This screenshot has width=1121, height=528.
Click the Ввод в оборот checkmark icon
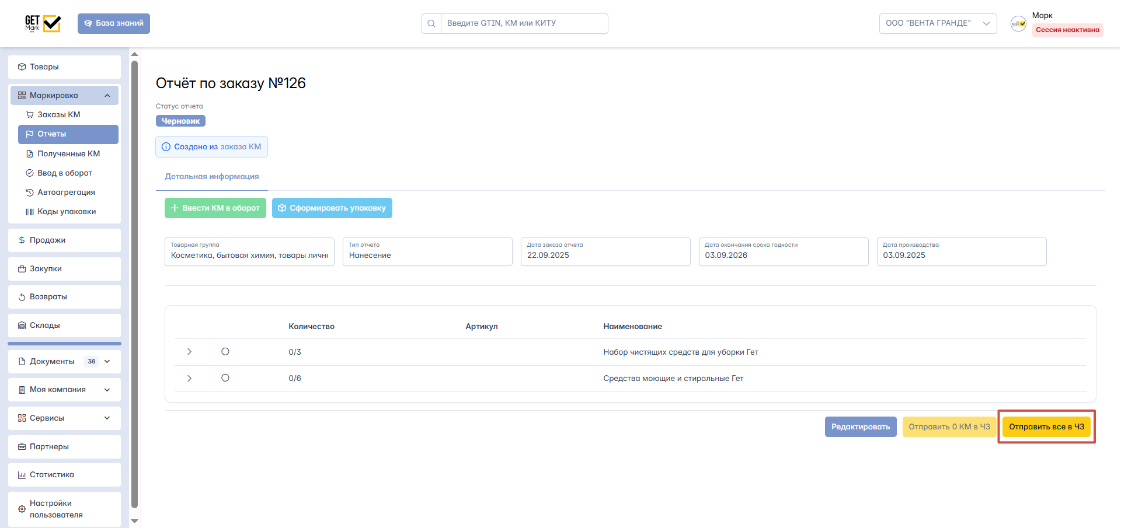click(x=30, y=173)
